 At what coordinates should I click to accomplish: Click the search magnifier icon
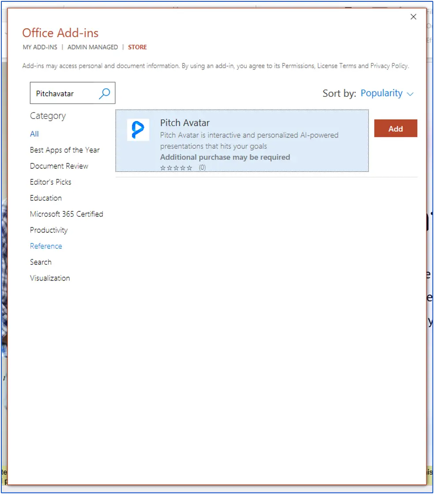point(105,93)
